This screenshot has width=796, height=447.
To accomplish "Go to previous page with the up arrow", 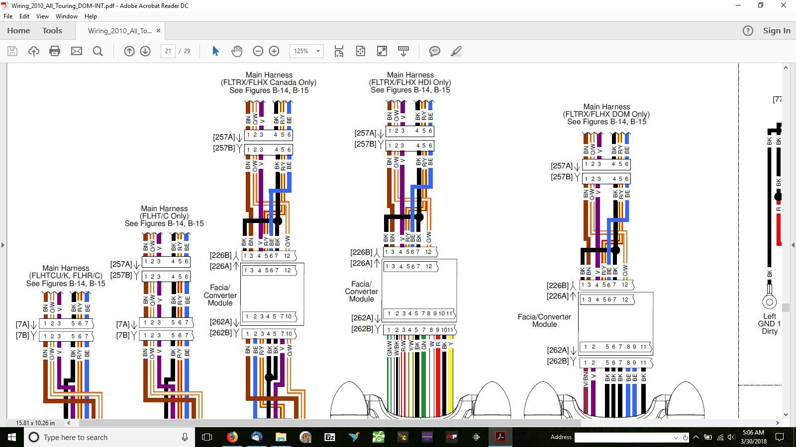I will click(x=129, y=51).
